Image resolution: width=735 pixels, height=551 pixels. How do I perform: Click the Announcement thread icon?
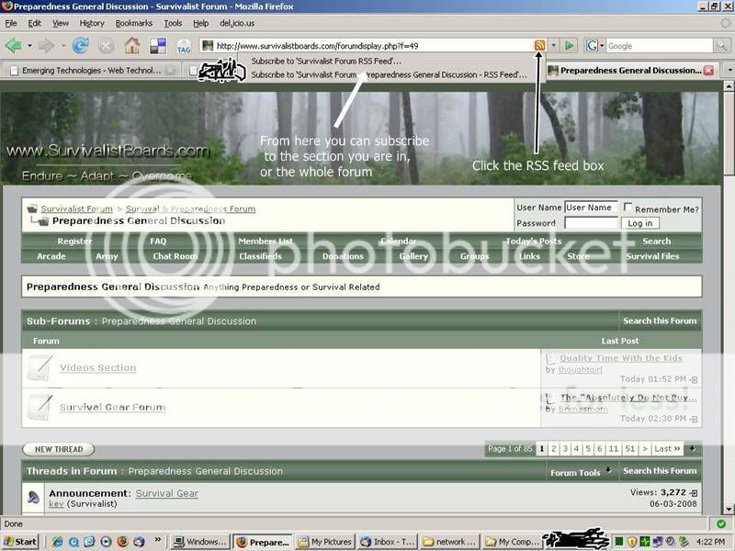33,497
